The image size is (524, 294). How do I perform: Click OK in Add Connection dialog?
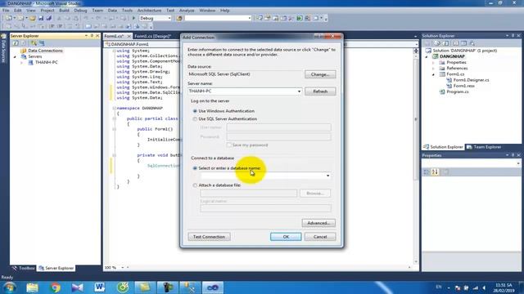(286, 237)
